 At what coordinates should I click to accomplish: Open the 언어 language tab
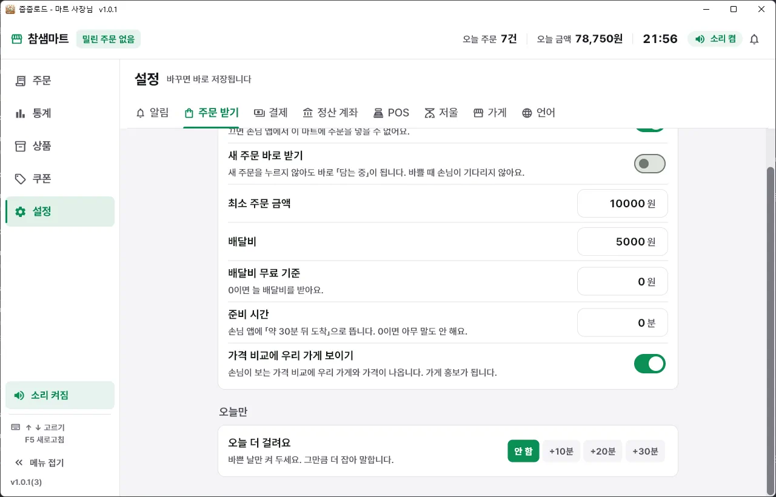coord(538,113)
